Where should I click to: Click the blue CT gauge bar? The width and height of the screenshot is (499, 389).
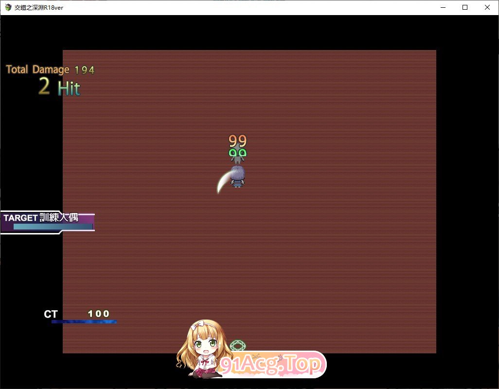[84, 321]
